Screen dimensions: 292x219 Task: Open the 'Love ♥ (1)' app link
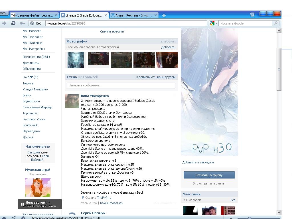click(30, 77)
